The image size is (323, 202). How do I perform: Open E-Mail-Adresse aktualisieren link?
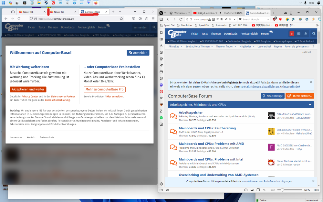click(x=260, y=87)
